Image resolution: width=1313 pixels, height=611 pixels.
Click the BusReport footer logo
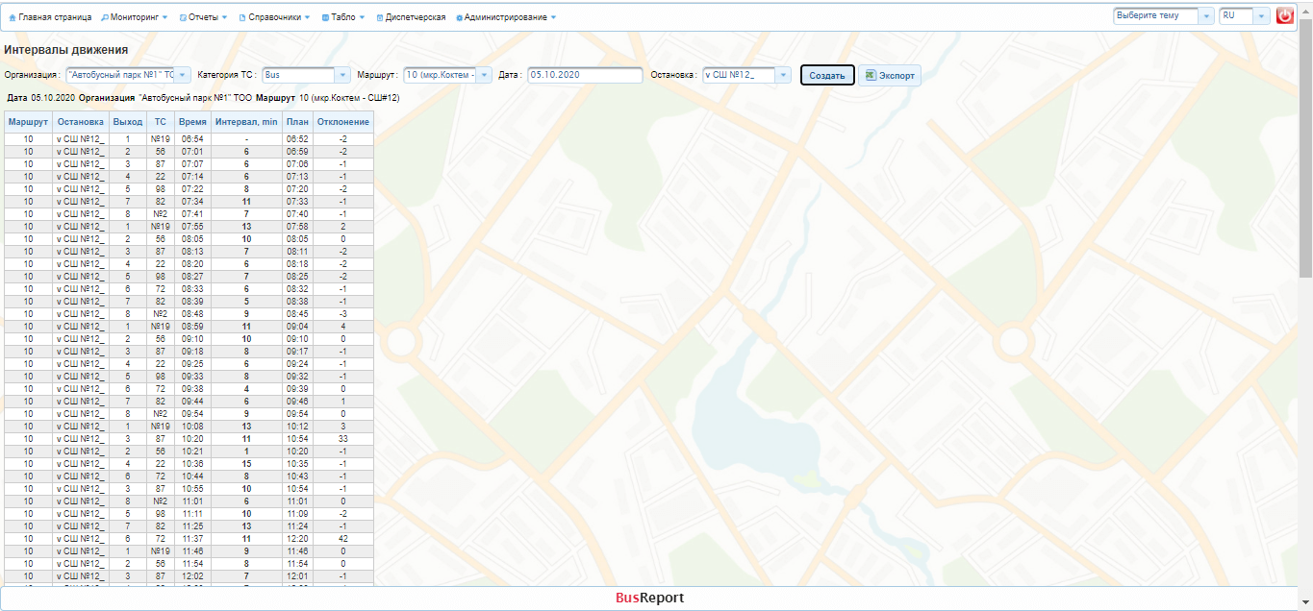[x=650, y=598]
